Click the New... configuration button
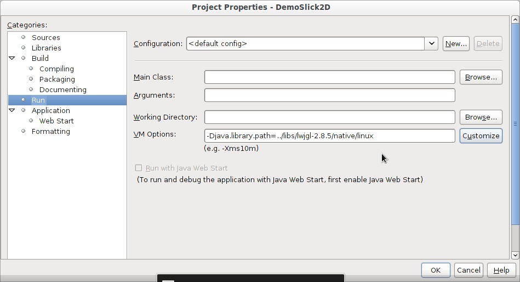Screen dimensions: 520x282 [x=456, y=43]
